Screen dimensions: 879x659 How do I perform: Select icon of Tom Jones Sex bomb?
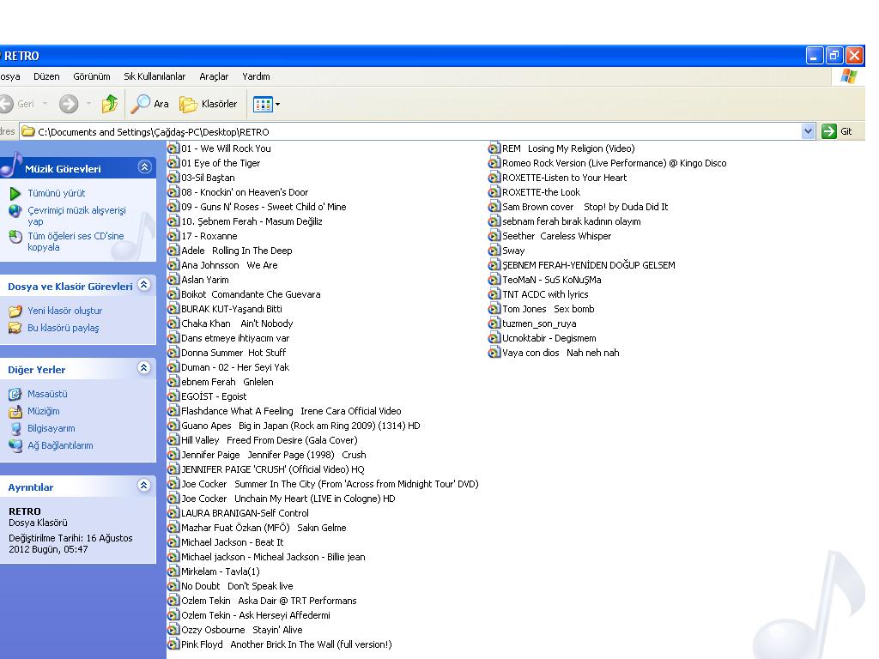pos(494,309)
